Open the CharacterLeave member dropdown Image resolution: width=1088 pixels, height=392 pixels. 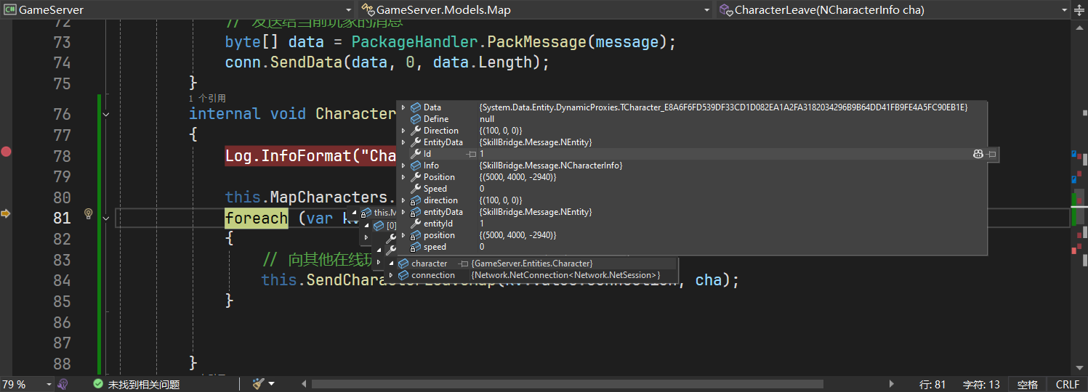pos(1065,10)
